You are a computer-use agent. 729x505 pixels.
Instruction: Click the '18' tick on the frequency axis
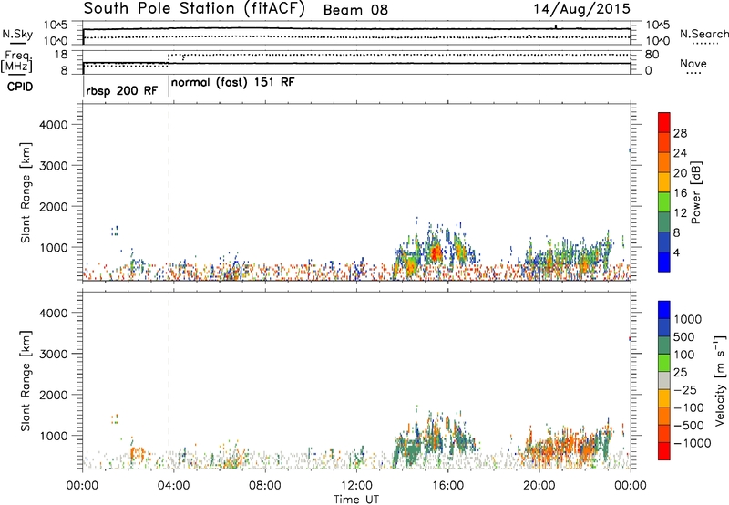pyautogui.click(x=60, y=55)
